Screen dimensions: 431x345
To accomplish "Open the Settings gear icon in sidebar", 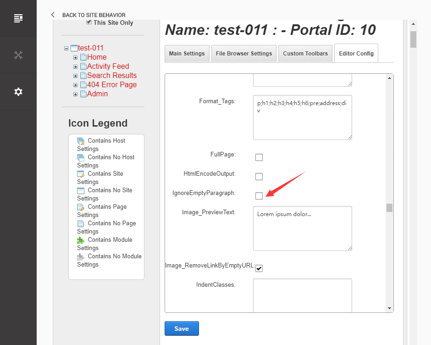I will coord(18,92).
